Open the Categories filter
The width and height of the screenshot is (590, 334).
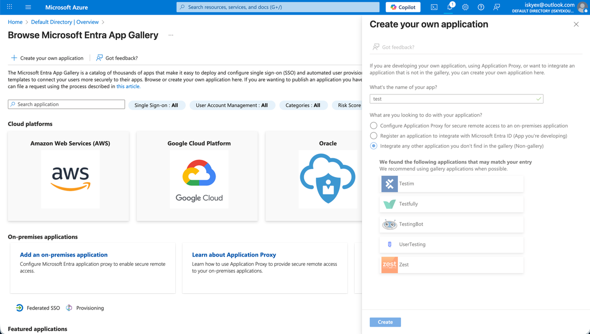coord(303,105)
